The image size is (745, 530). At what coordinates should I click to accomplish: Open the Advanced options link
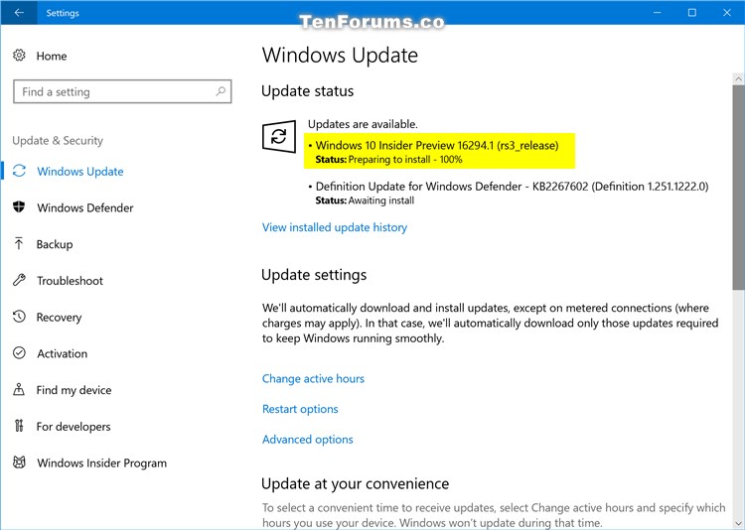(x=307, y=440)
